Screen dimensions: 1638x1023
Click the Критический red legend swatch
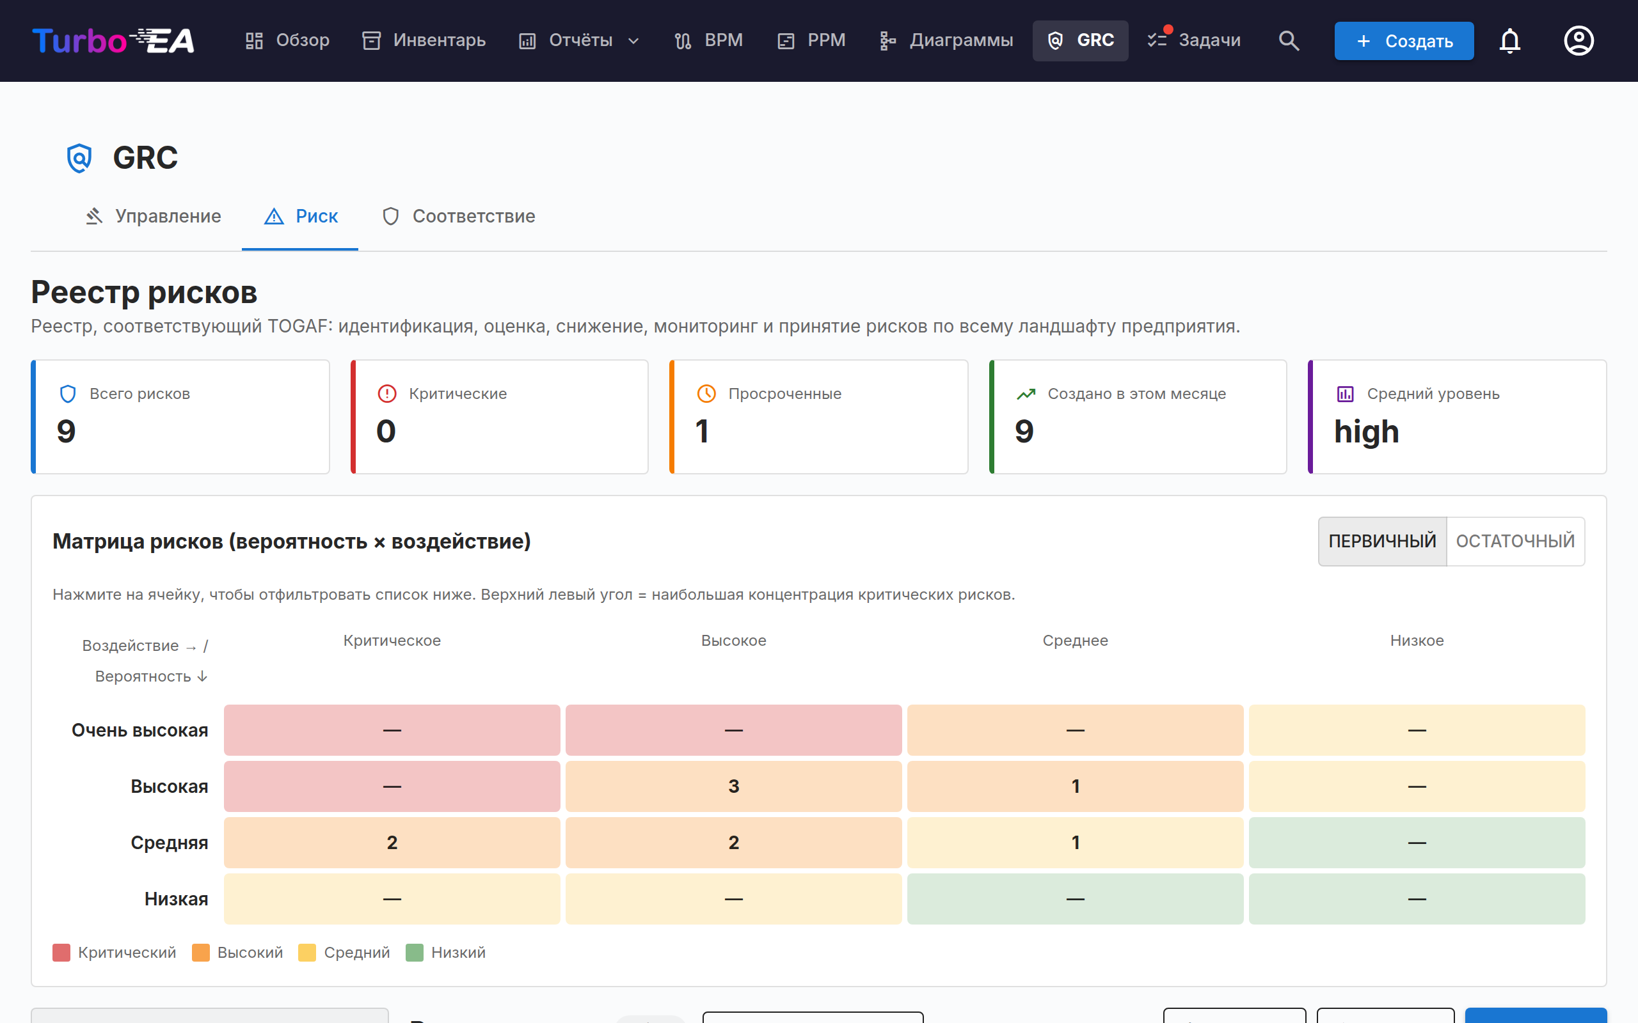[61, 953]
